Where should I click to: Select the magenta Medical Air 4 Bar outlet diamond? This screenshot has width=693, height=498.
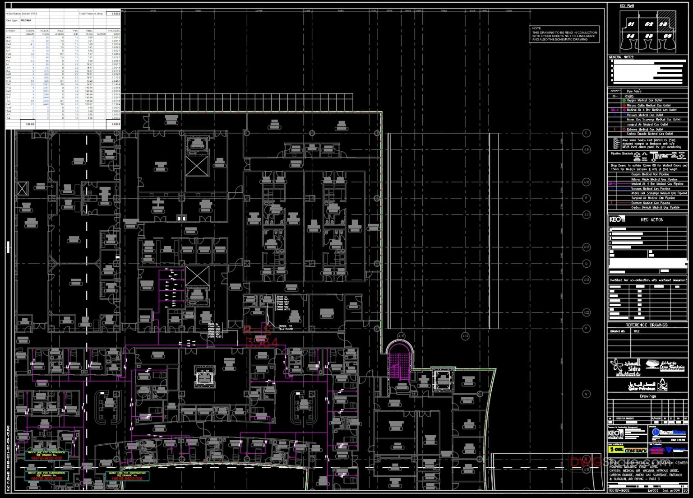[x=624, y=110]
